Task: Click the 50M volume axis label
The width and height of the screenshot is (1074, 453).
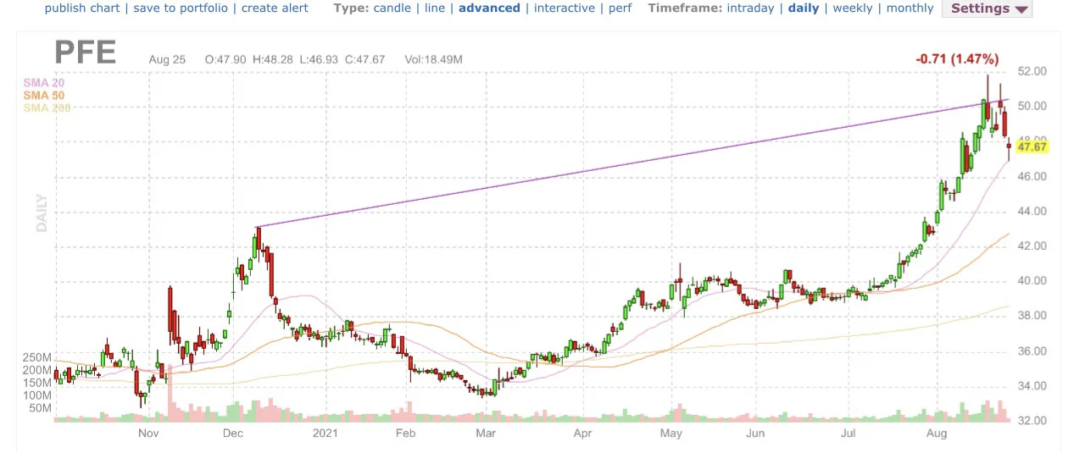Action: pos(41,408)
